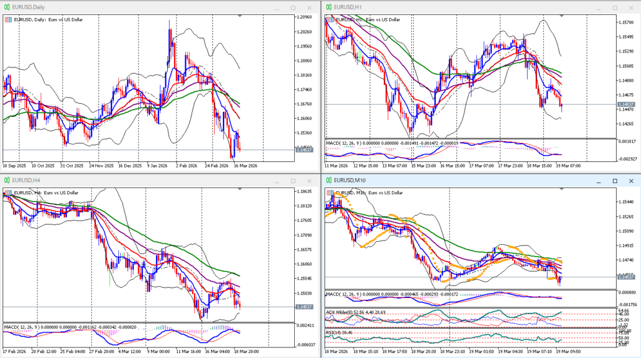
Task: Click the current price label on Daily chart
Action: coord(305,150)
